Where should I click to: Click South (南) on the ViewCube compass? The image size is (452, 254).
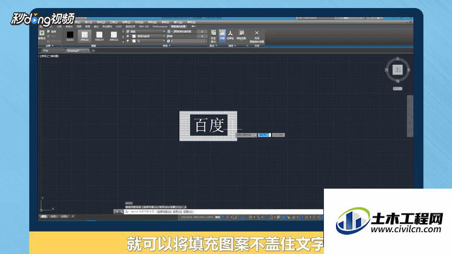[397, 81]
